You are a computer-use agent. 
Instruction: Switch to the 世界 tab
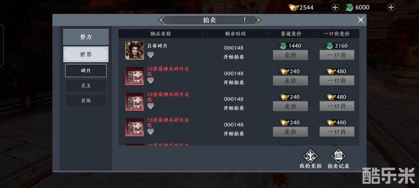point(86,54)
